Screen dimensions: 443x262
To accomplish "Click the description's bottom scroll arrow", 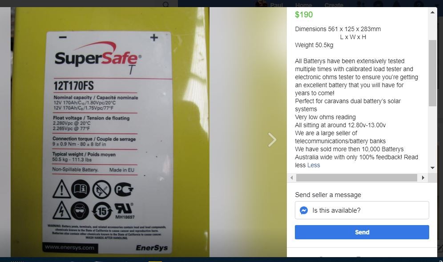I will coord(432,168).
